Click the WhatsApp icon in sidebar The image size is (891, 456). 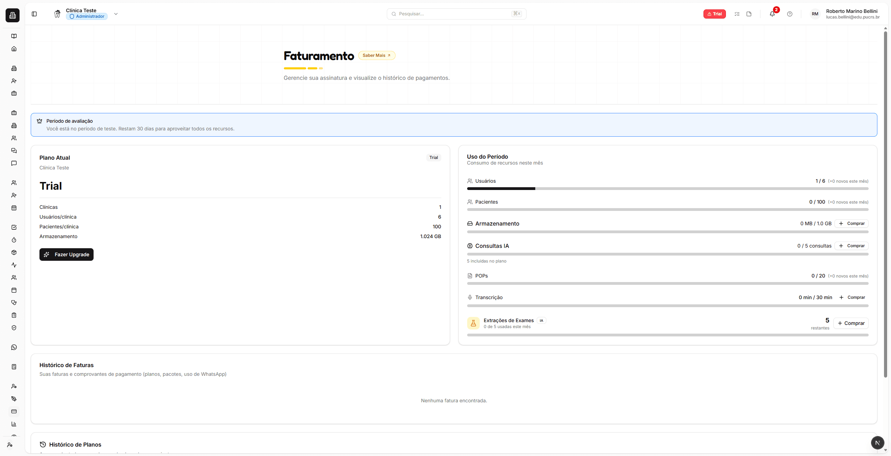coord(14,347)
